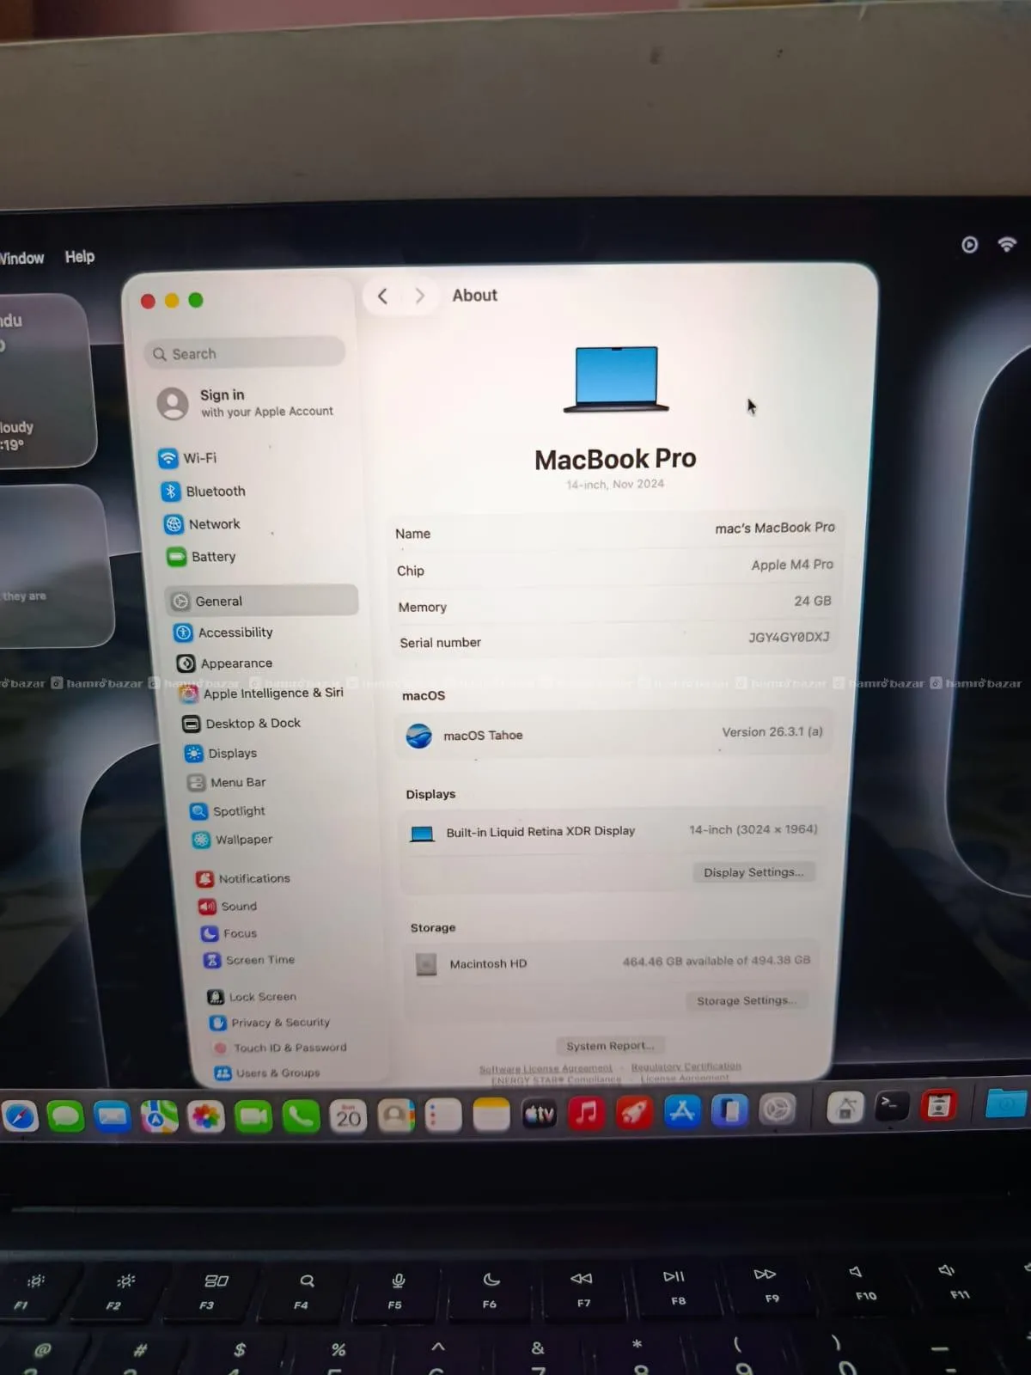
Task: Open Photos app from the Dock
Action: 206,1116
